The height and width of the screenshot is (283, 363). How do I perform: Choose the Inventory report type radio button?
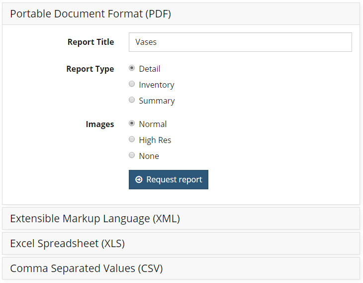click(x=132, y=84)
